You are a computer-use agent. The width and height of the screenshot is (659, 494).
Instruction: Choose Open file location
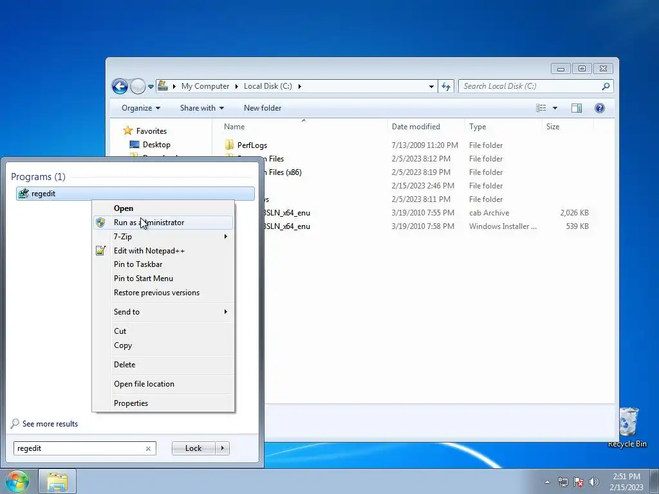[163, 384]
